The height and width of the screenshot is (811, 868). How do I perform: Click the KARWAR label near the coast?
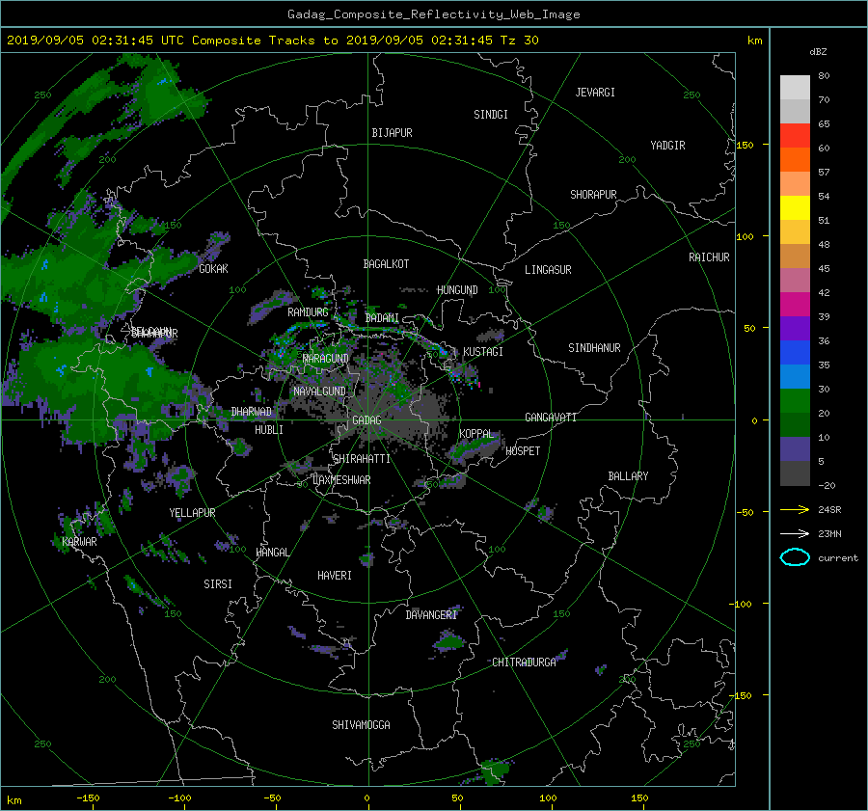coord(79,542)
